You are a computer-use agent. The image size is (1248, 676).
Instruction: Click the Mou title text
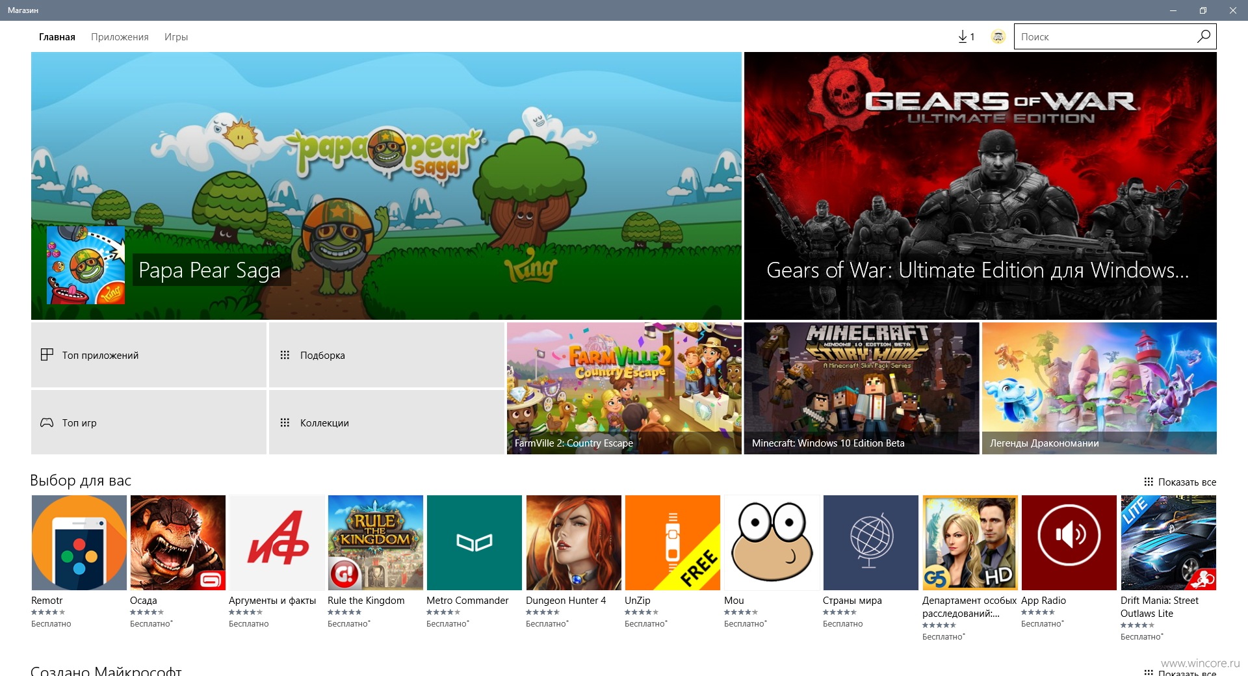[734, 601]
